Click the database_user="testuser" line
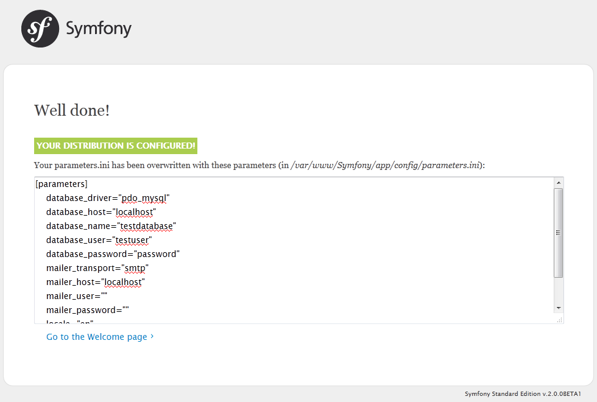This screenshot has width=597, height=402. (99, 240)
